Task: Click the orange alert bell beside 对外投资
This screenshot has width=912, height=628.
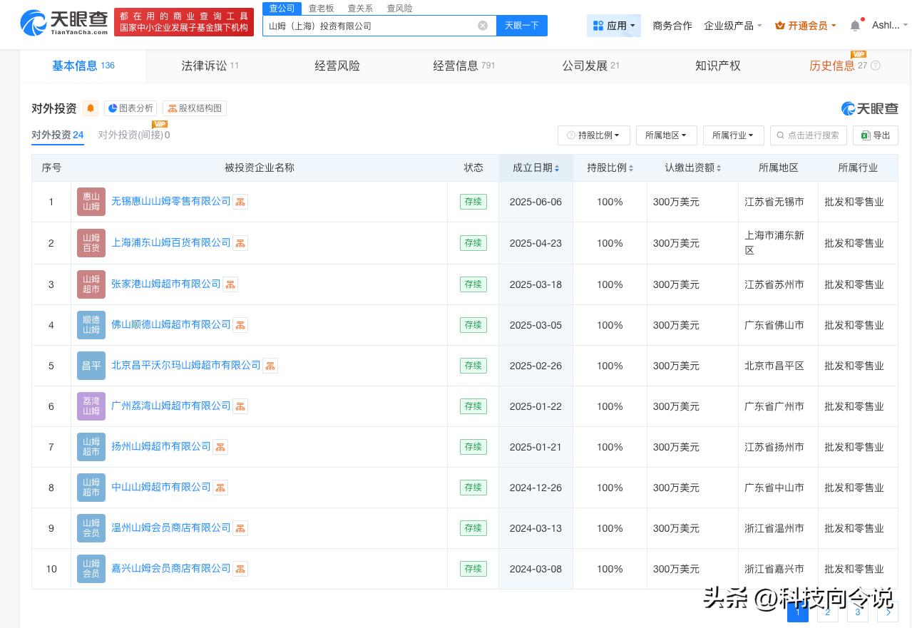Action: pos(91,108)
